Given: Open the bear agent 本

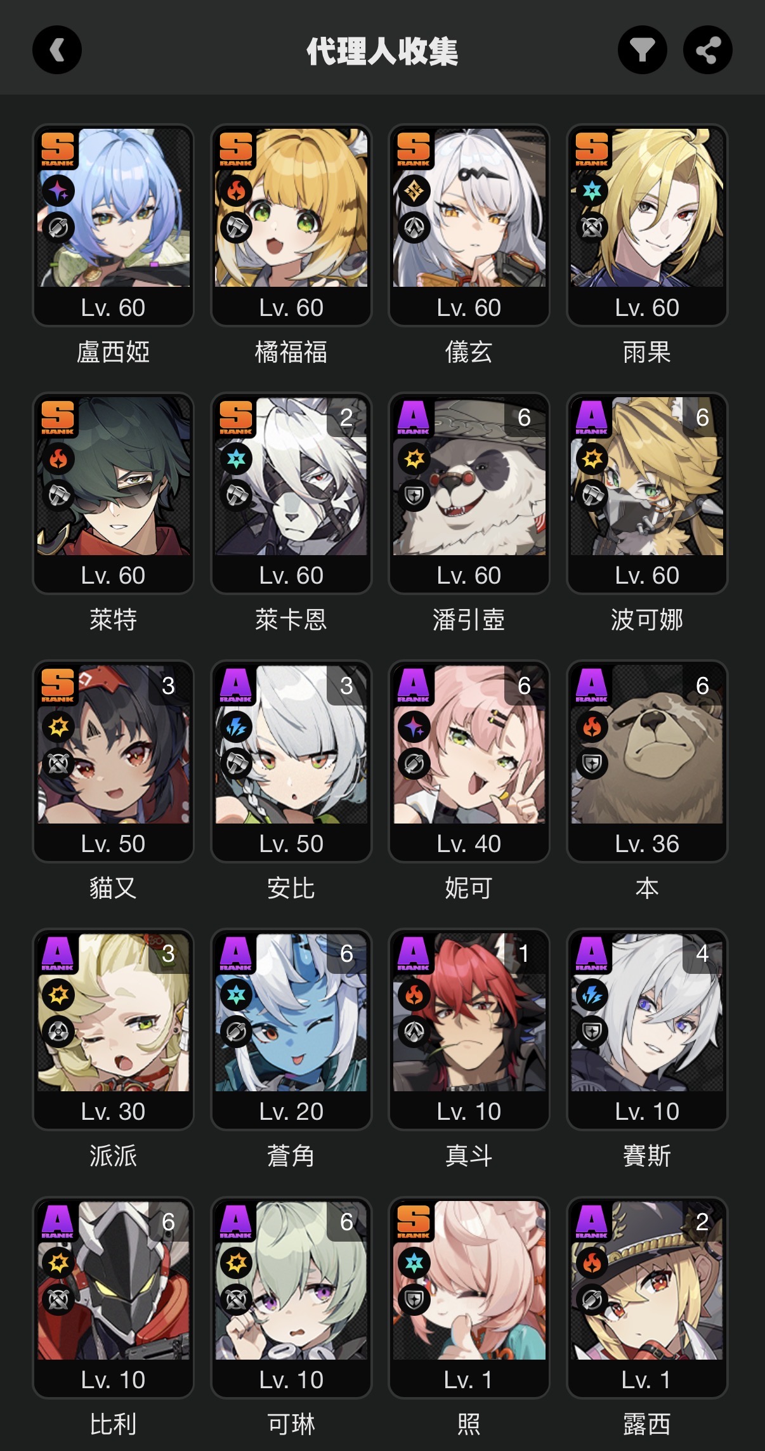Looking at the screenshot, I should click(647, 761).
